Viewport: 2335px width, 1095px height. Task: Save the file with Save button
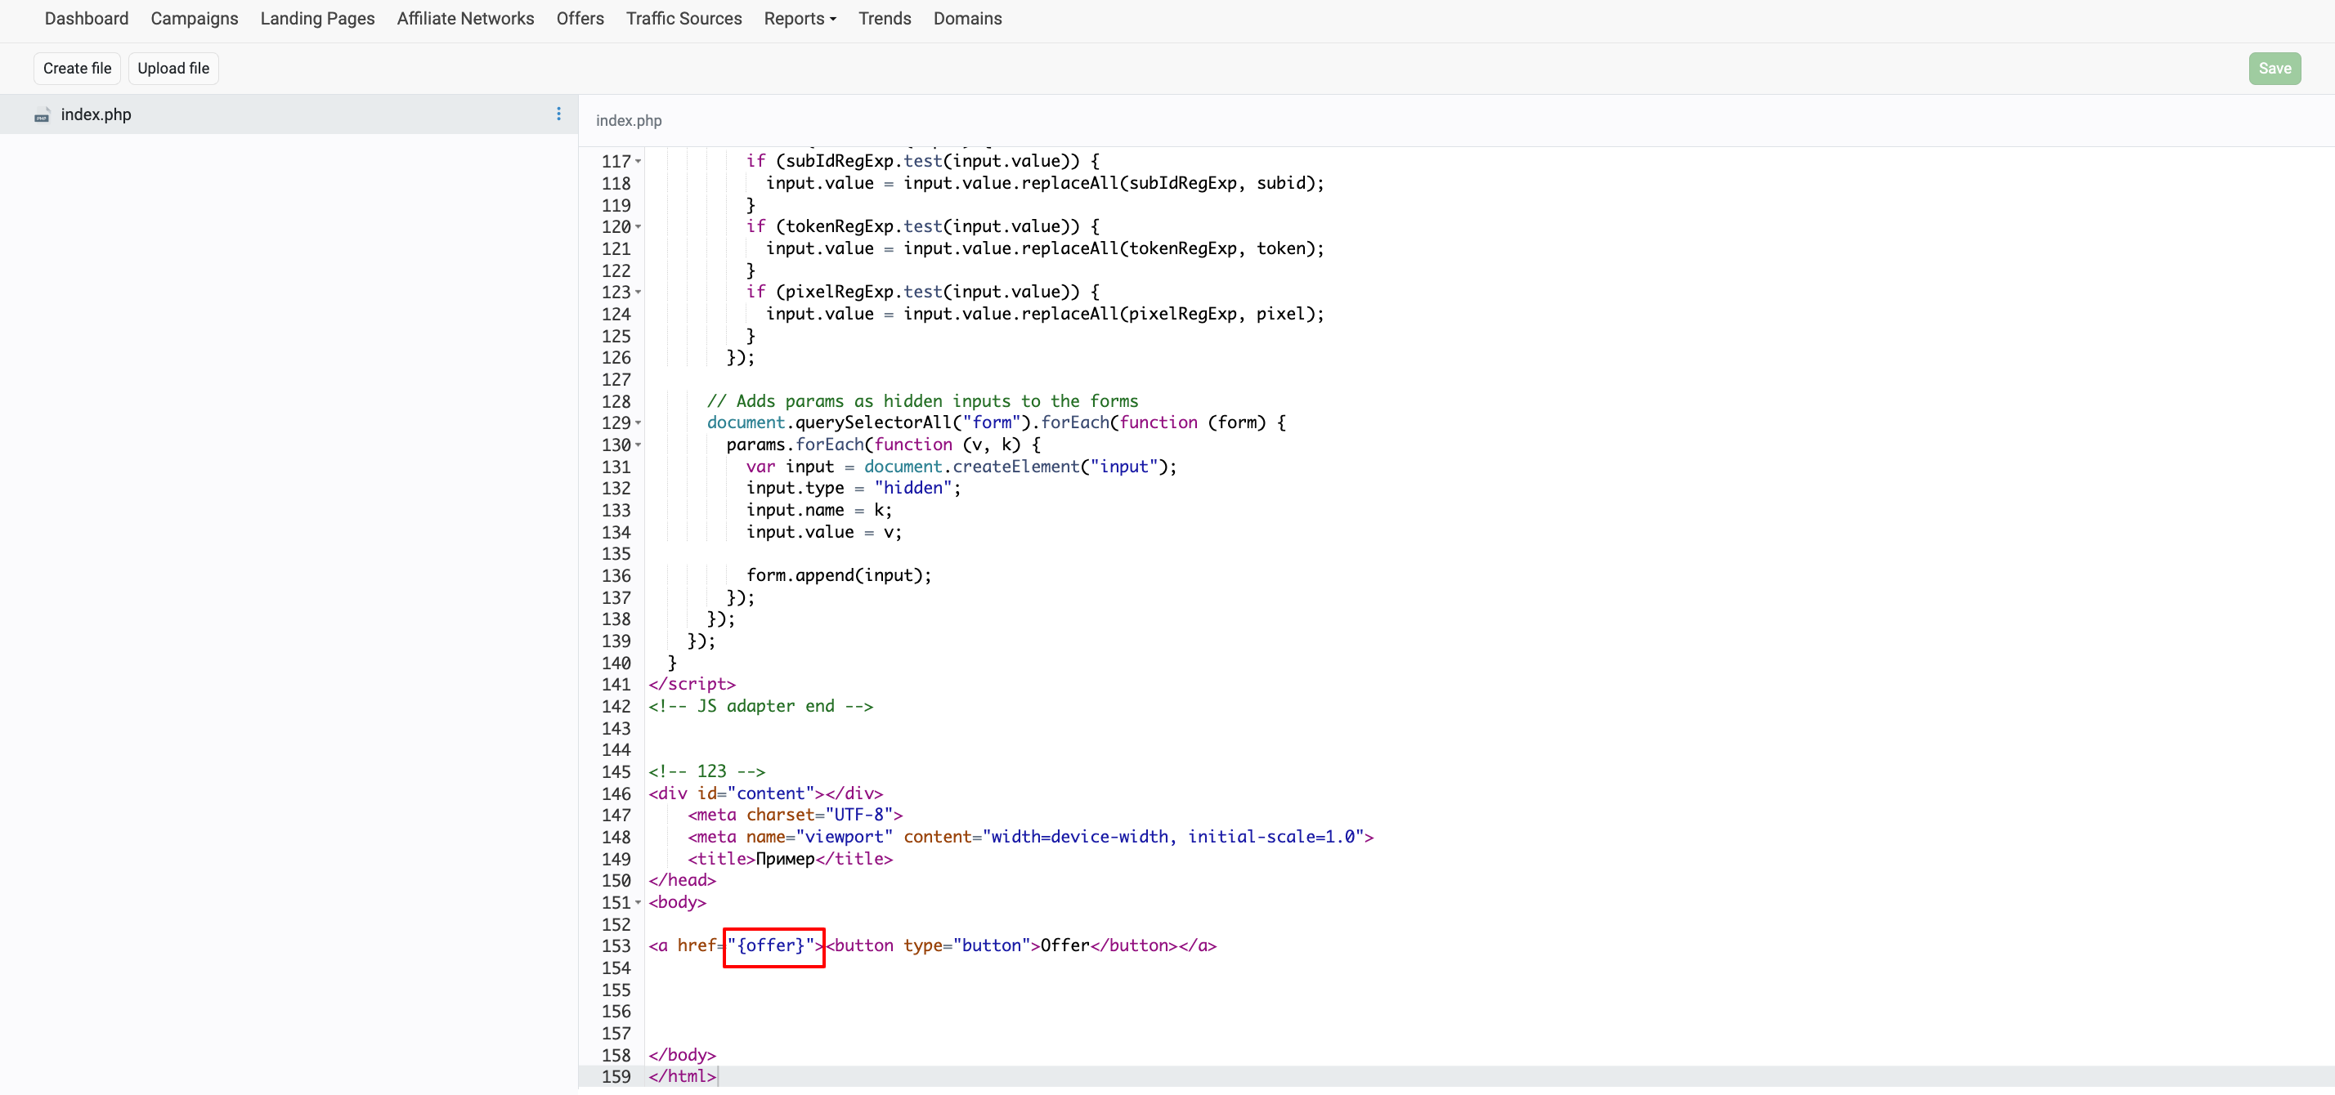[x=2274, y=68]
